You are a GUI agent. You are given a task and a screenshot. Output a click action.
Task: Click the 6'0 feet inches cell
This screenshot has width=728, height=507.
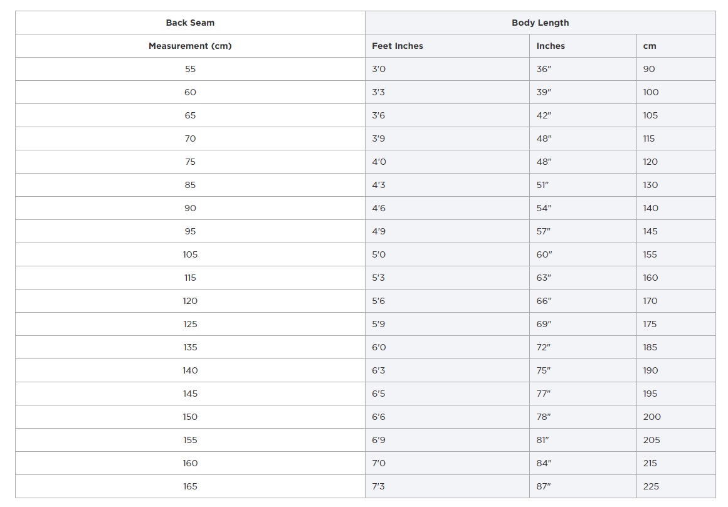coord(448,347)
